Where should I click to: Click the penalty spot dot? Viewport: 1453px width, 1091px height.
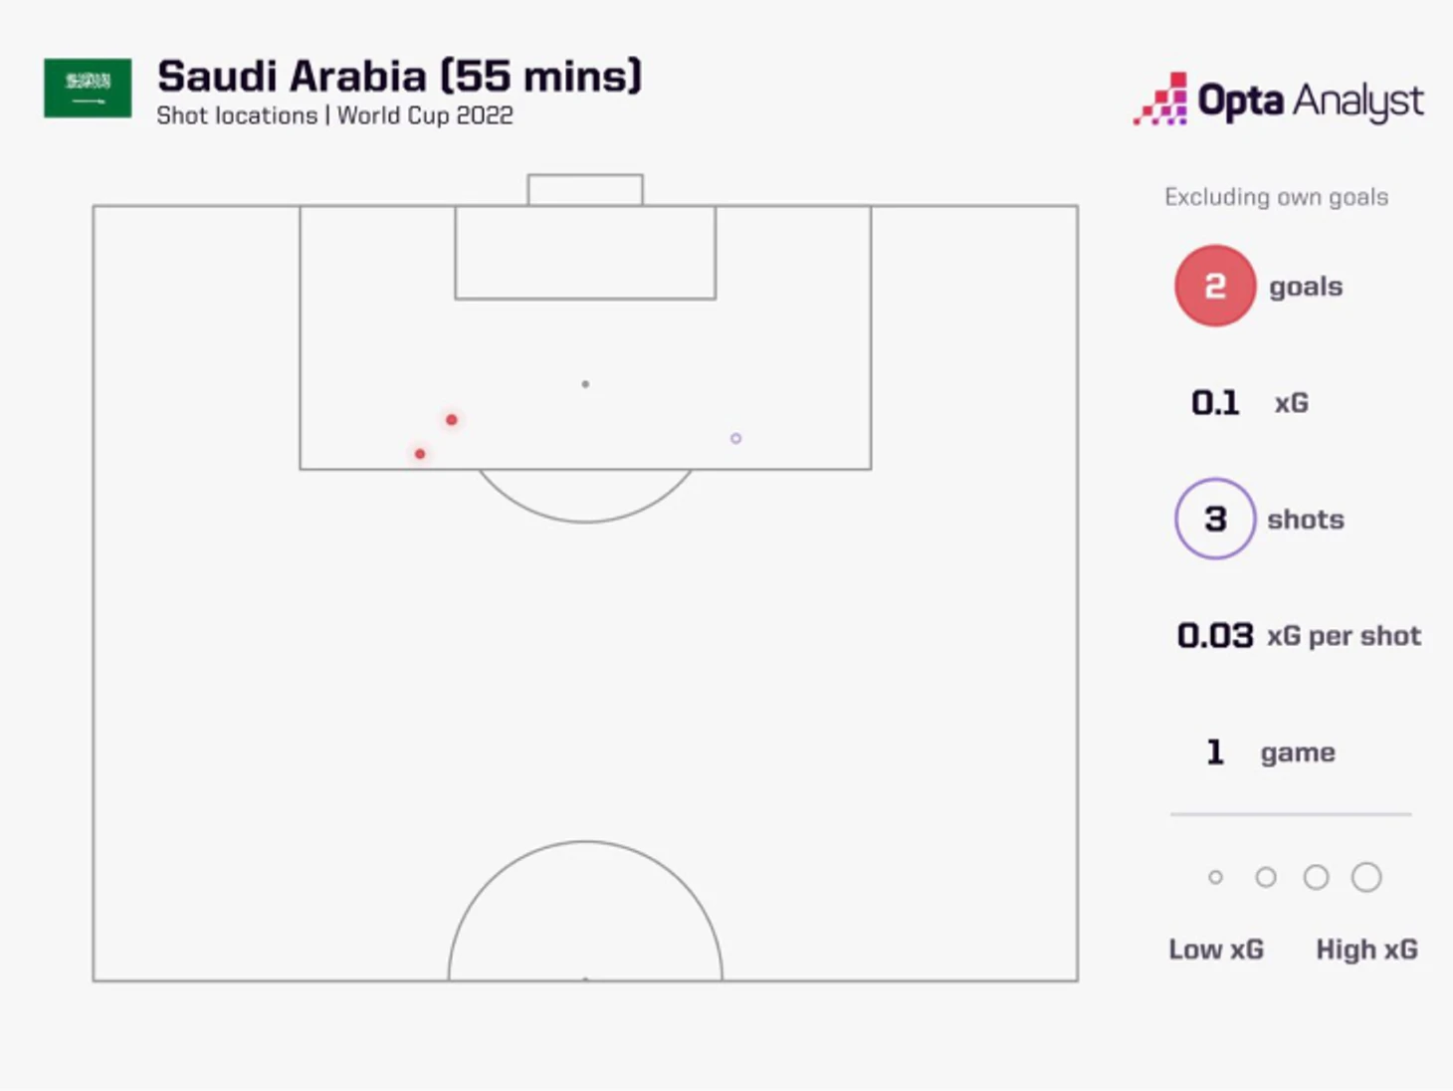click(x=585, y=384)
